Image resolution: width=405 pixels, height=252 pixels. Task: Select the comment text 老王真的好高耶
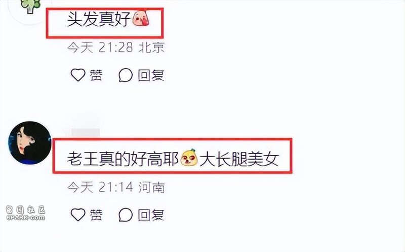pyautogui.click(x=123, y=159)
